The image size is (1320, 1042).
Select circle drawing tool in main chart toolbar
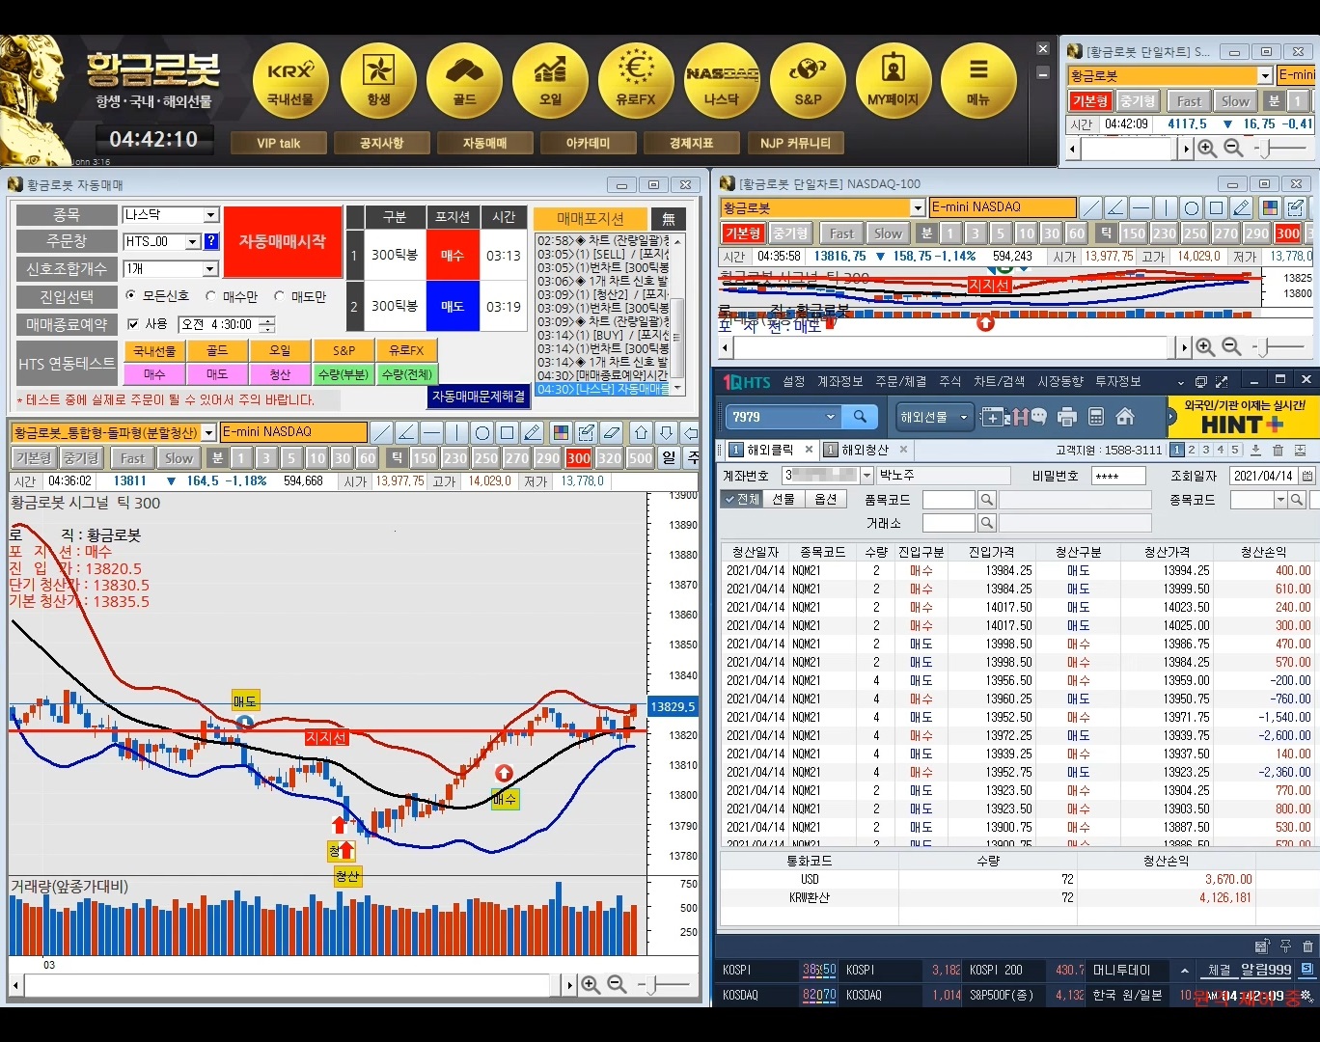click(x=481, y=432)
